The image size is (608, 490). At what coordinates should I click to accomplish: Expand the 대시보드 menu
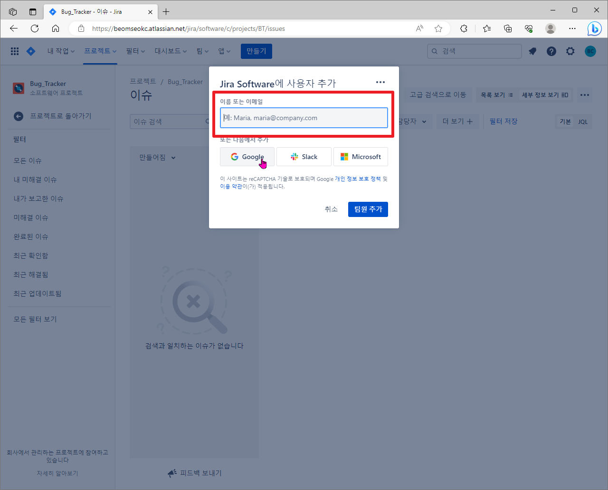tap(171, 51)
